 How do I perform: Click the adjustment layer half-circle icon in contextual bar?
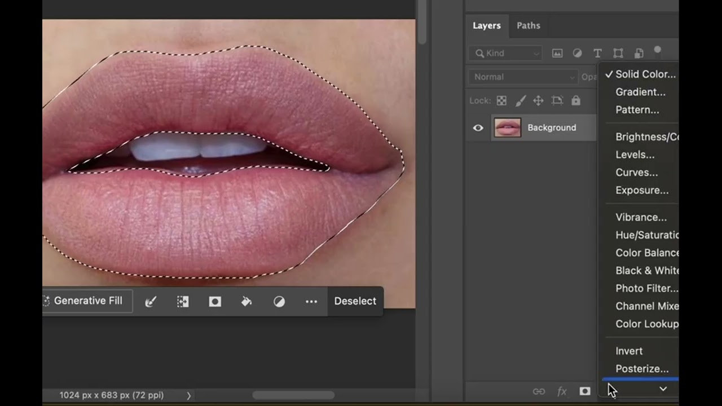pyautogui.click(x=279, y=302)
